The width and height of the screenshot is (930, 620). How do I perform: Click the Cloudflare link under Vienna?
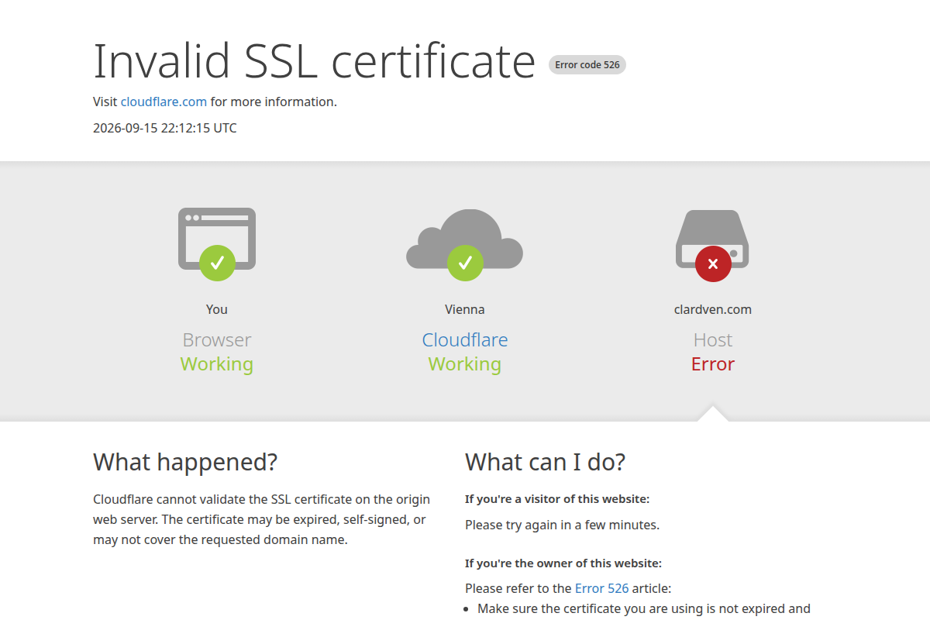click(465, 339)
